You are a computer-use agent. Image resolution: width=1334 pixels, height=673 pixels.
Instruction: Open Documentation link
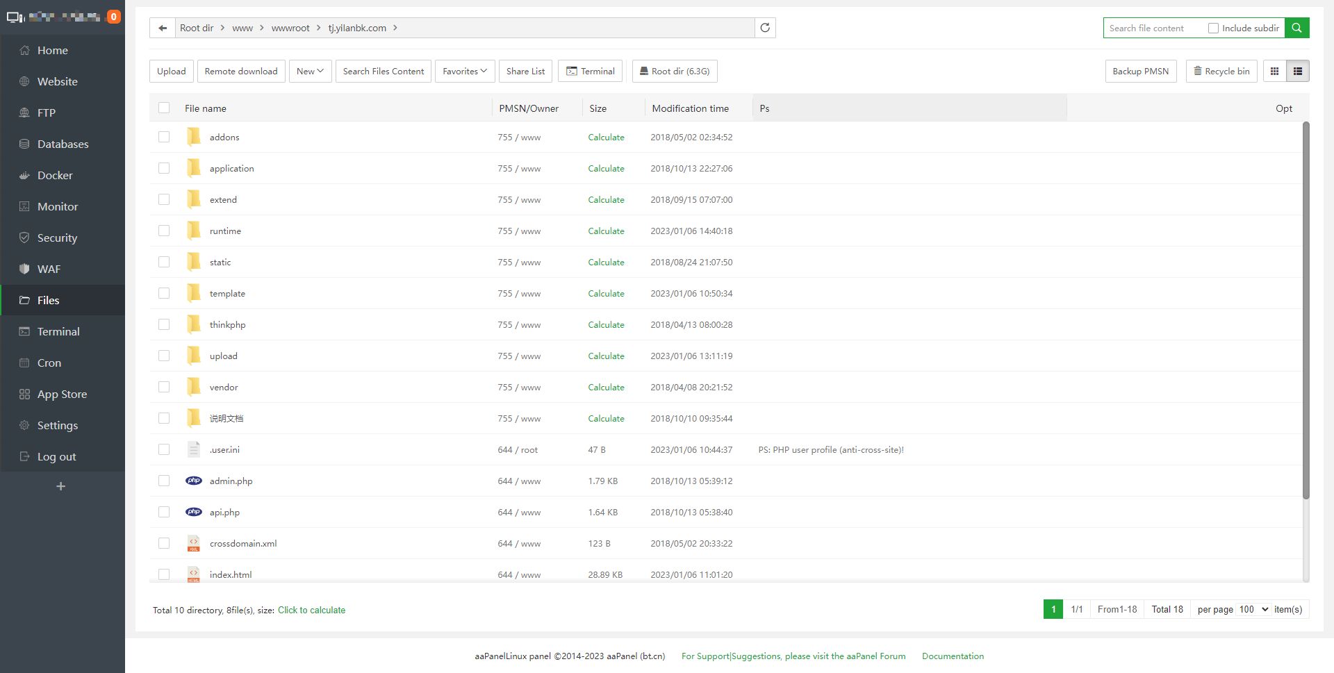[953, 656]
